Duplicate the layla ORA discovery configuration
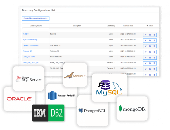The width and height of the screenshot is (170, 130). pyautogui.click(x=150, y=41)
